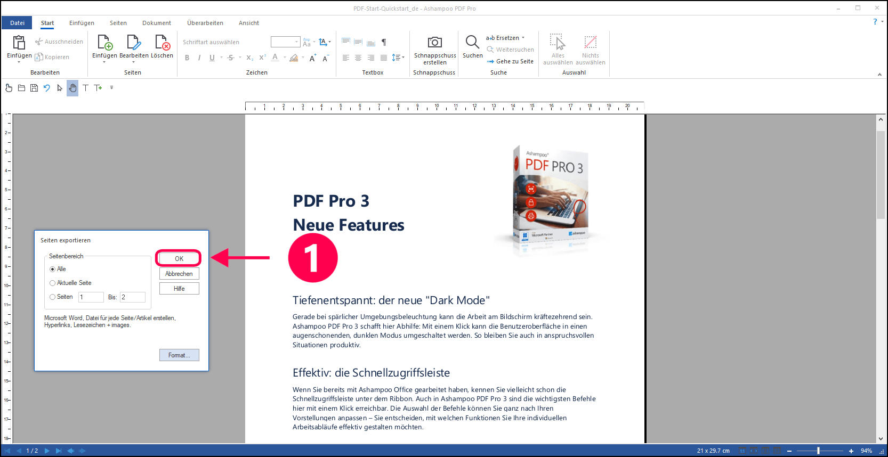Click the Format... button
Viewport: 888px width, 457px height.
click(x=179, y=355)
